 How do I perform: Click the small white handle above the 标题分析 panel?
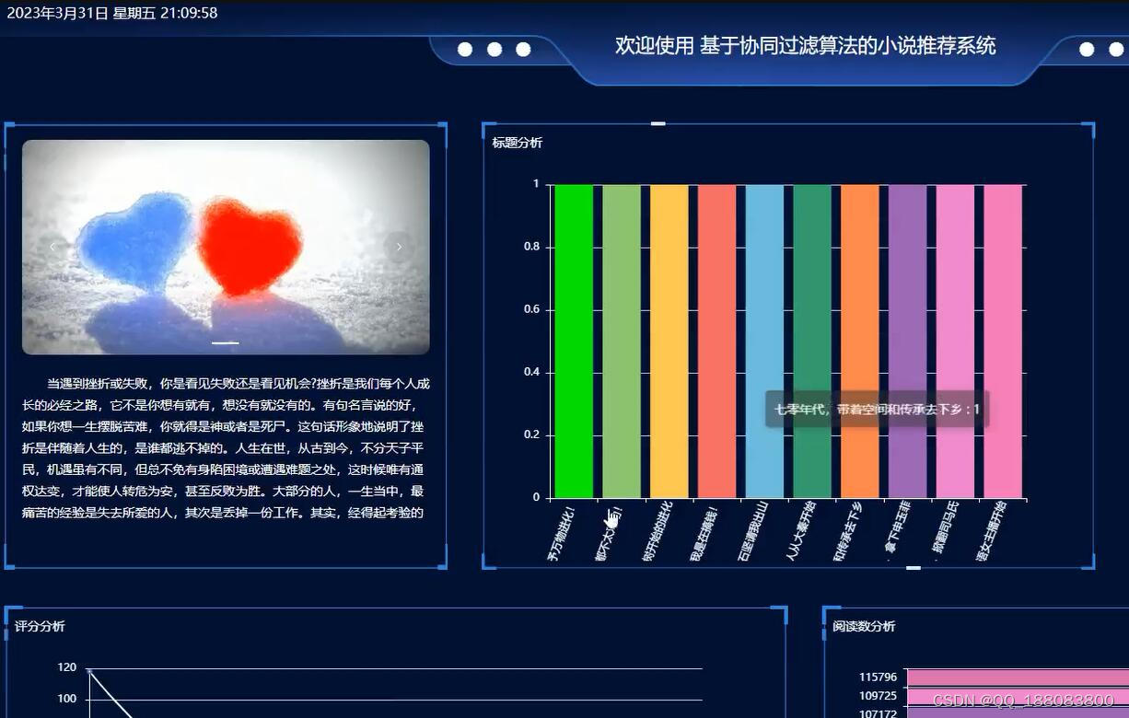click(x=658, y=121)
